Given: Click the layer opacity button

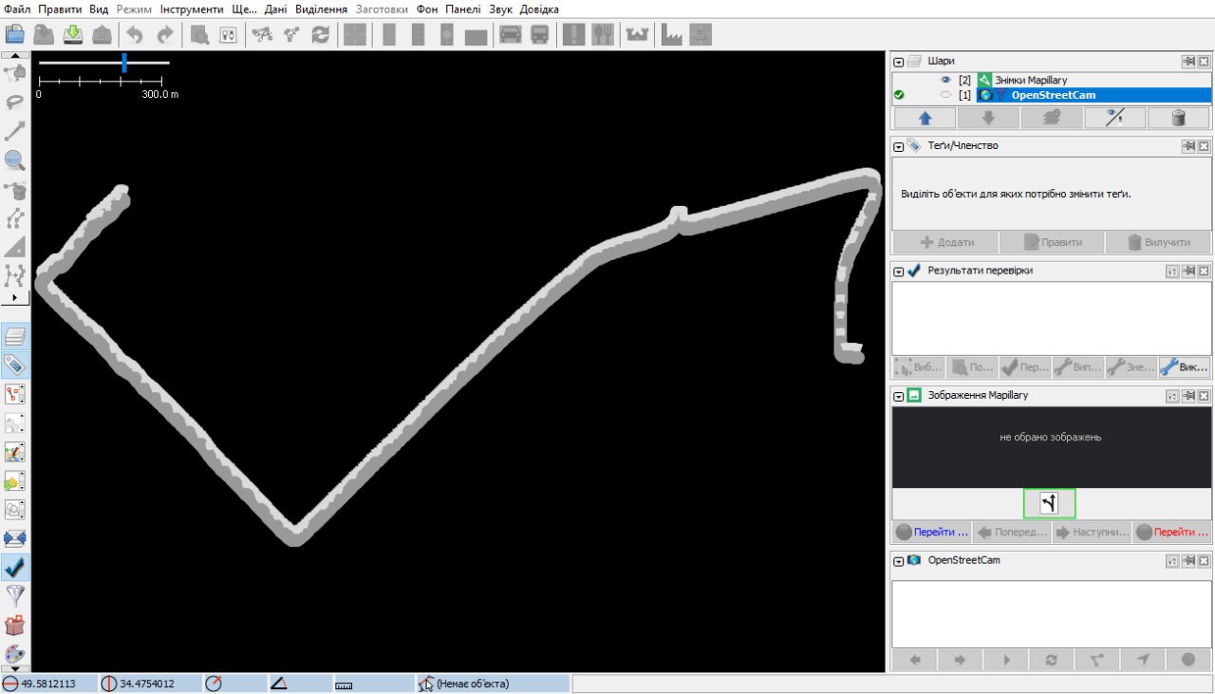Looking at the screenshot, I should pos(1115,118).
